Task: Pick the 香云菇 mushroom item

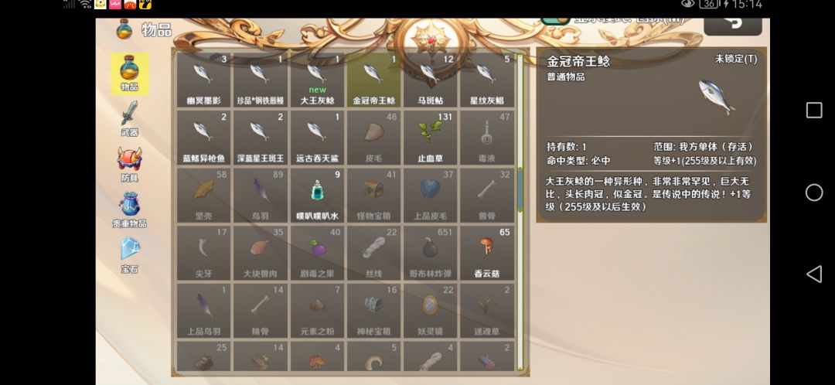Action: click(487, 253)
